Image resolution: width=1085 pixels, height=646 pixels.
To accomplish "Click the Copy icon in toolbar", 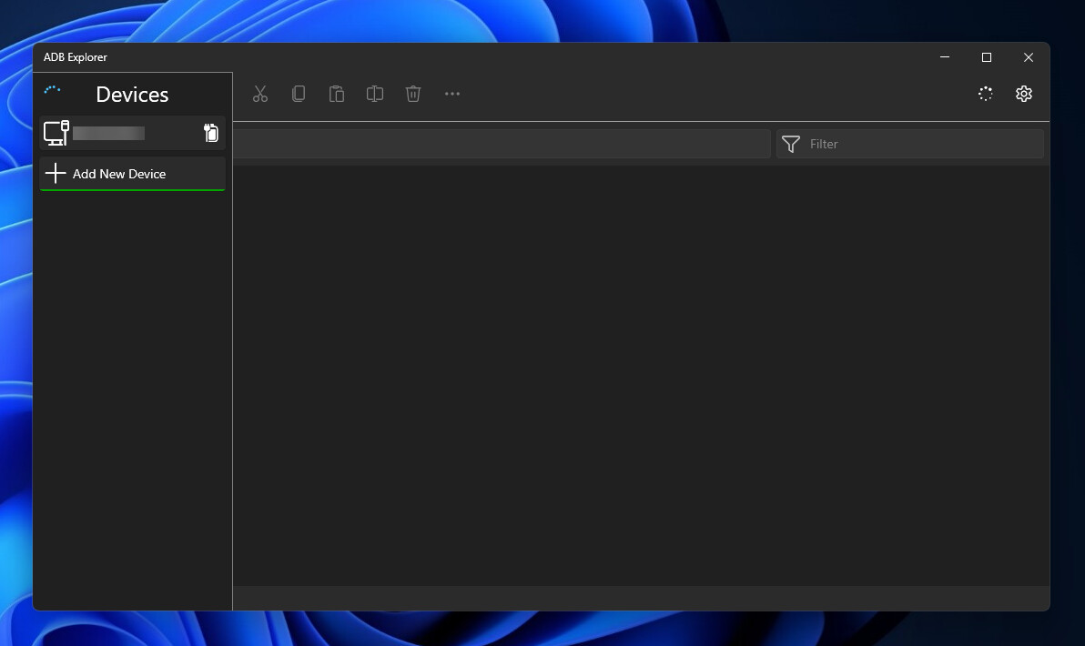I will point(299,94).
